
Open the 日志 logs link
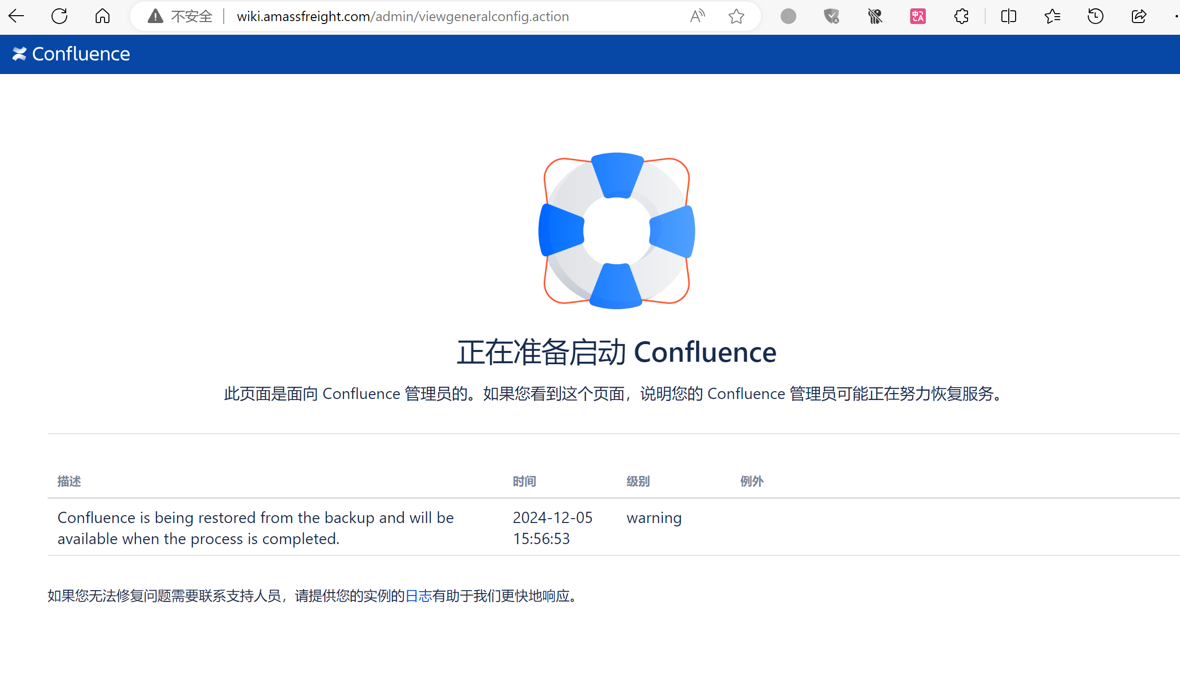[x=419, y=596]
